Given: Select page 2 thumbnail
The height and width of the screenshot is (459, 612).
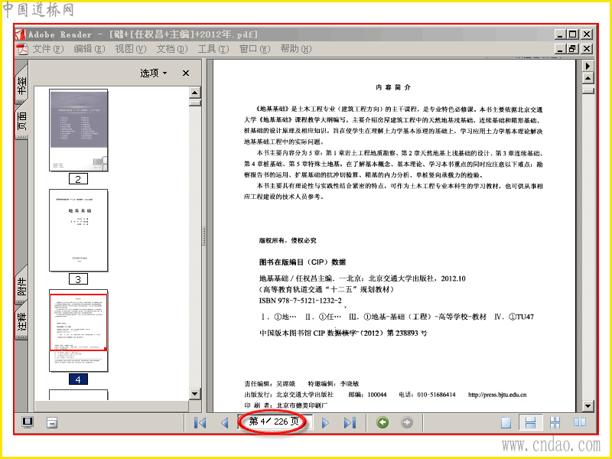Looking at the screenshot, I should [79, 130].
